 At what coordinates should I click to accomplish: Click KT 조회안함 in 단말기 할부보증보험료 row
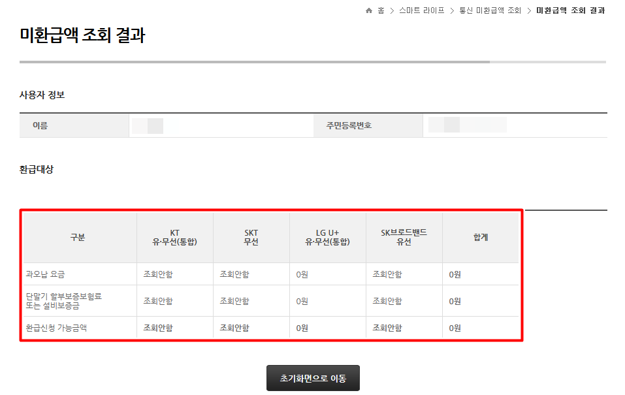pyautogui.click(x=158, y=301)
